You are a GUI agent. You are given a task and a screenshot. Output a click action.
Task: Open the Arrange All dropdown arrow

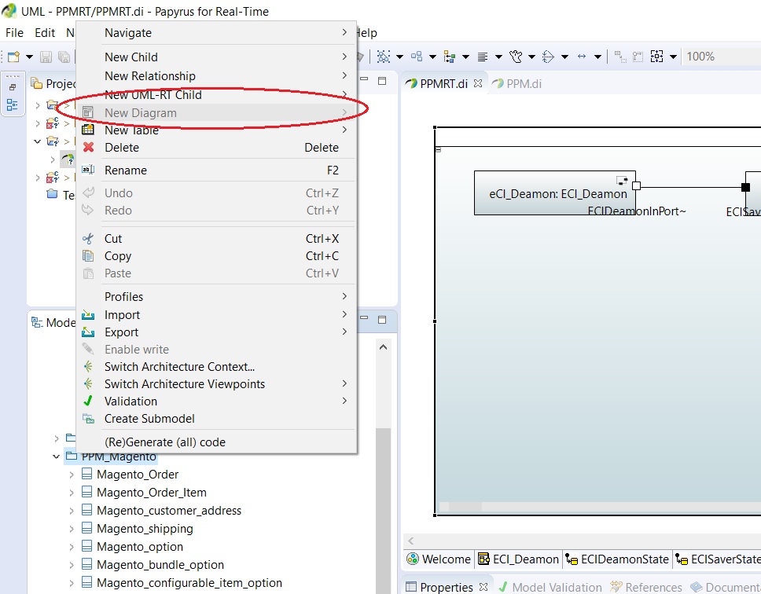coord(432,57)
